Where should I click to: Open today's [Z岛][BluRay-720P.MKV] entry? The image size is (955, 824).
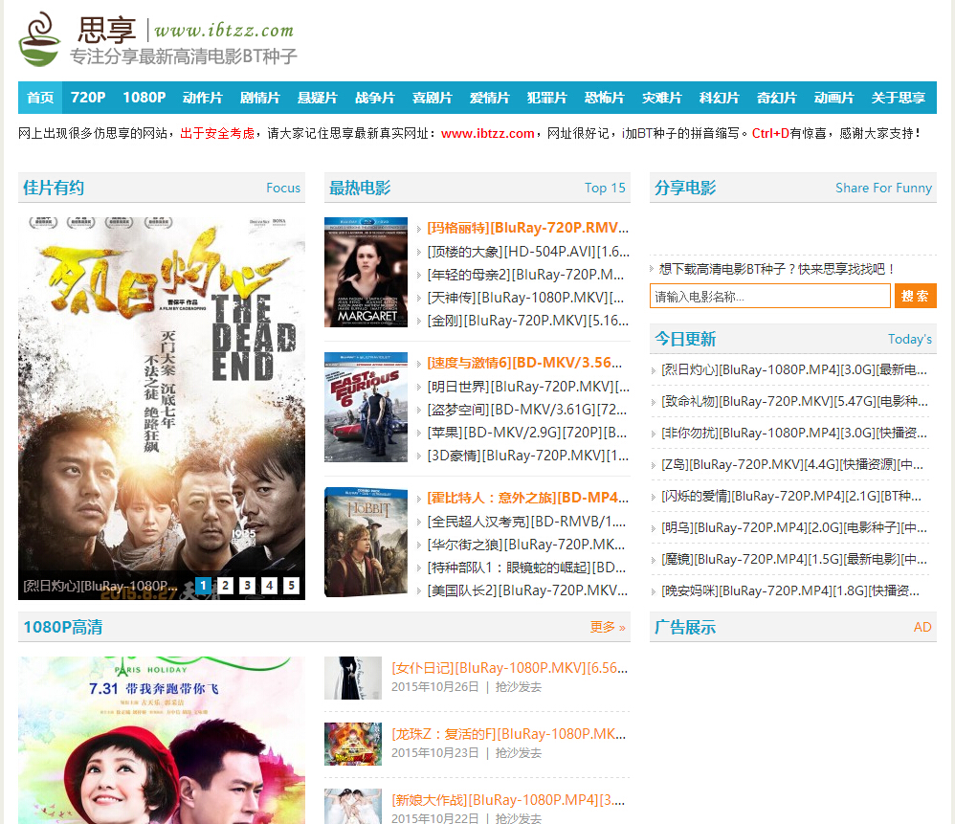click(x=792, y=465)
